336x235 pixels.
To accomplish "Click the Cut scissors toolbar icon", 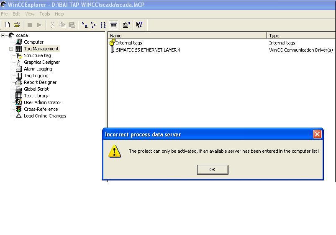I will point(52,25).
